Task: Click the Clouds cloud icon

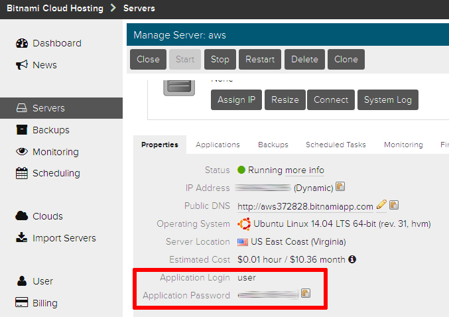Action: point(22,216)
